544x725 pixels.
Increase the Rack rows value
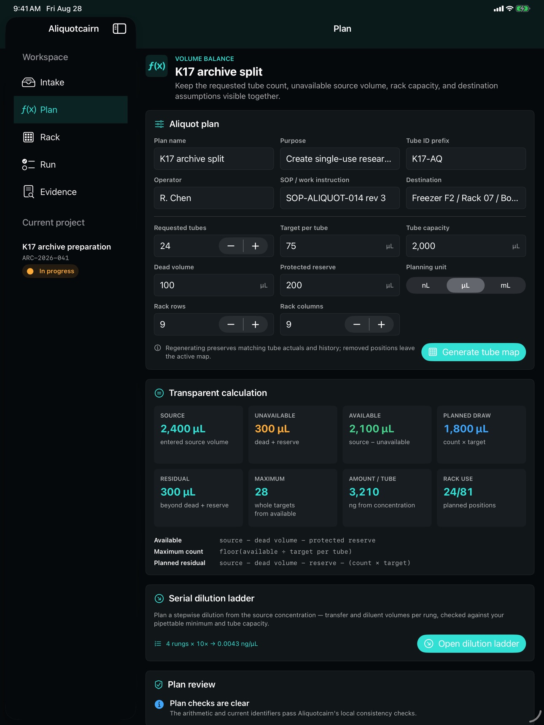coord(256,324)
